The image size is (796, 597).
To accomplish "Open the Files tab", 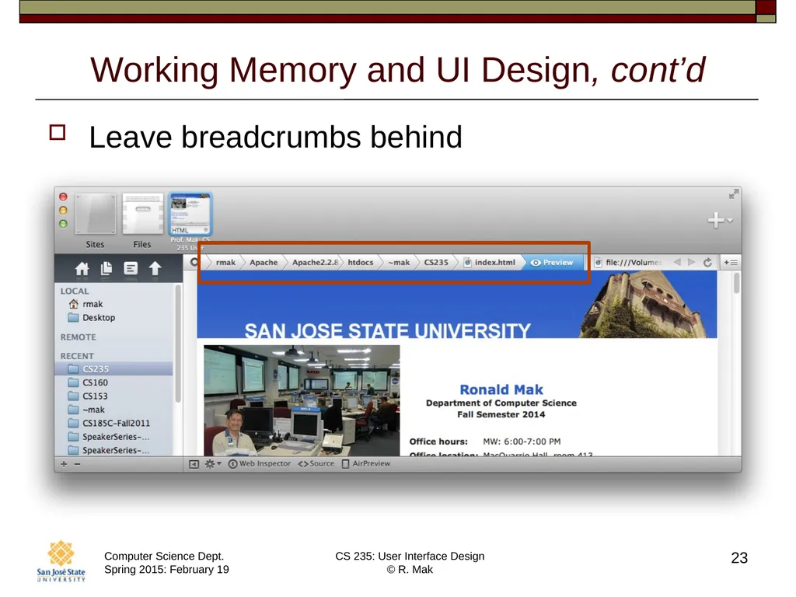I will 143,221.
